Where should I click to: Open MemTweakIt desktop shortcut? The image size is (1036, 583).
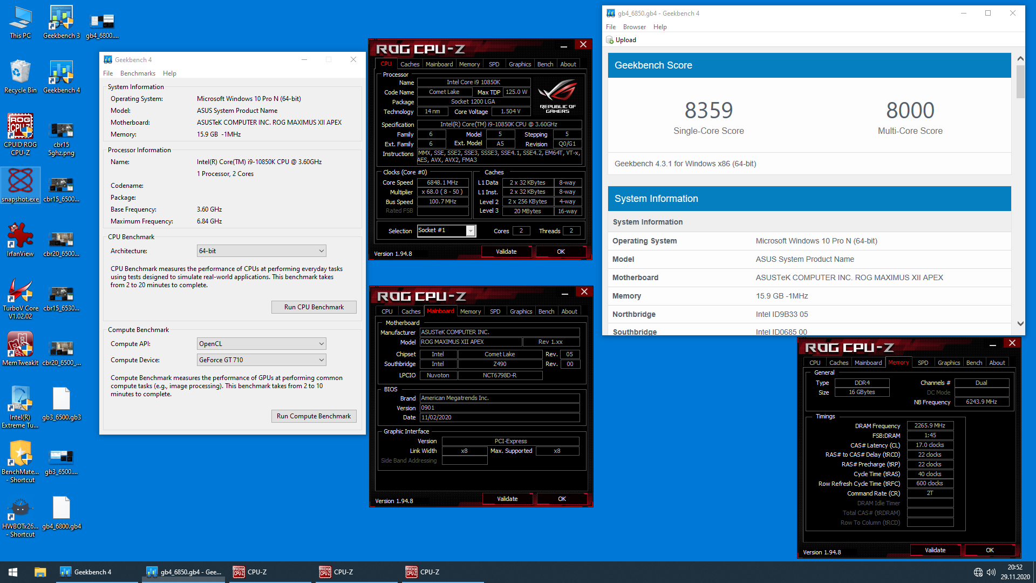(21, 349)
